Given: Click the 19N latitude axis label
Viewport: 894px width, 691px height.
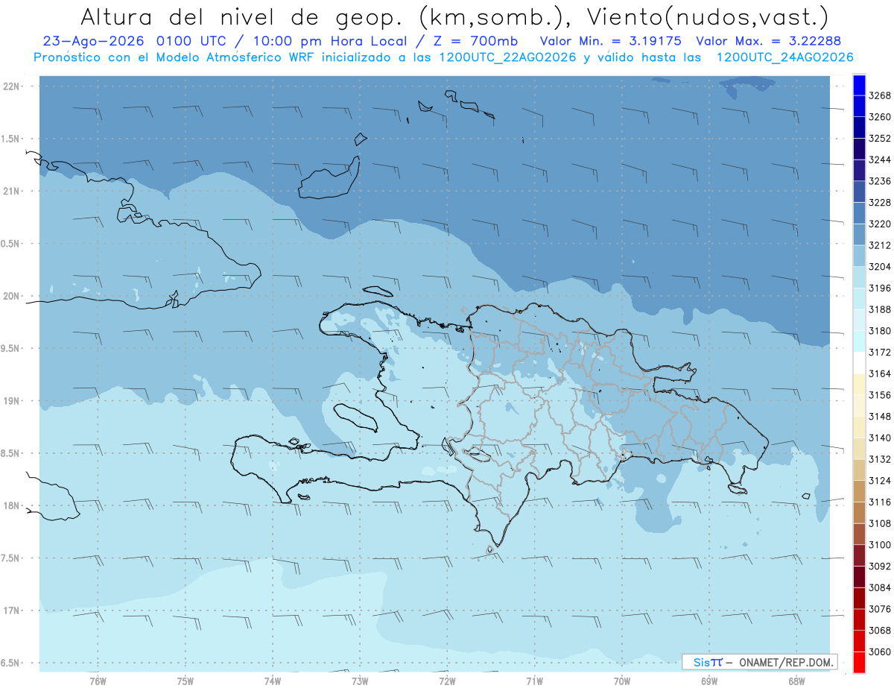Looking at the screenshot, I should (11, 401).
